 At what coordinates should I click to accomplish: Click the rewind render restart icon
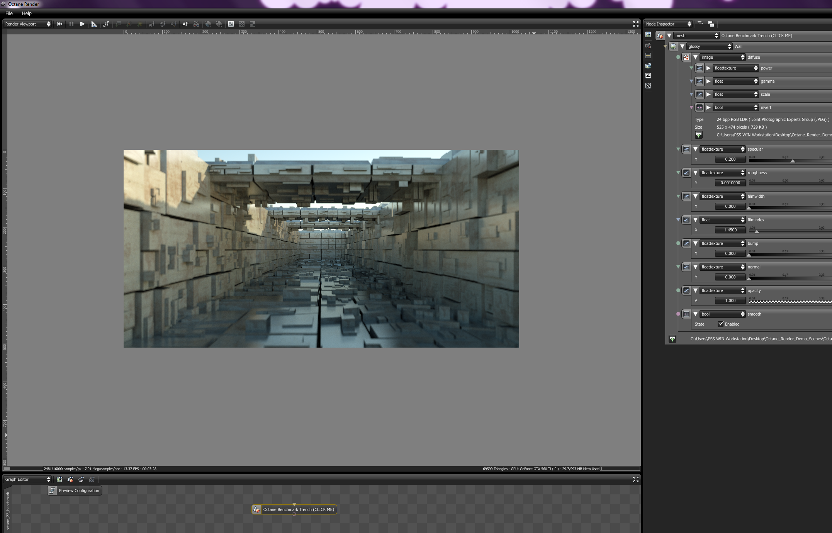[59, 24]
